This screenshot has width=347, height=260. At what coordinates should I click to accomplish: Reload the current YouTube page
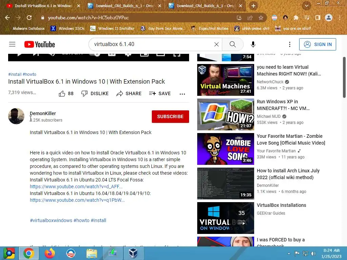tap(29, 18)
